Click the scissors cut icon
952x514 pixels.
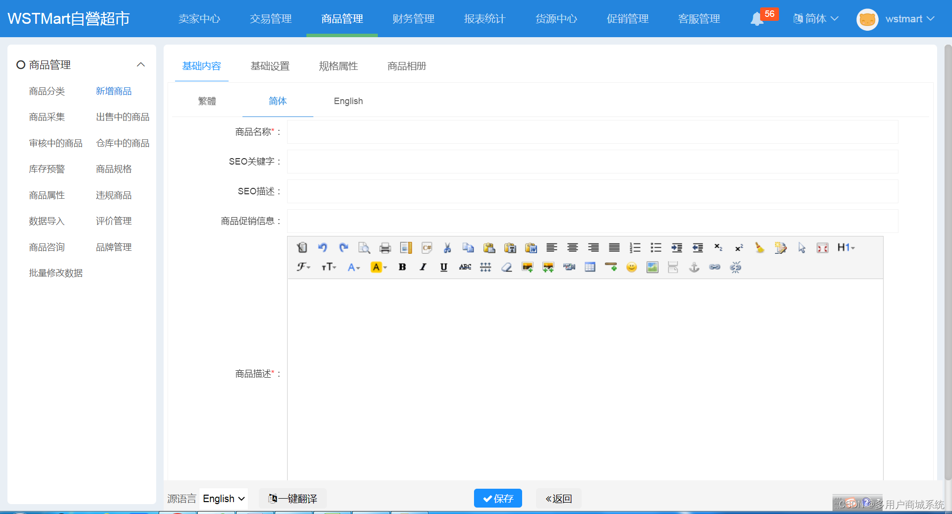pyautogui.click(x=447, y=247)
